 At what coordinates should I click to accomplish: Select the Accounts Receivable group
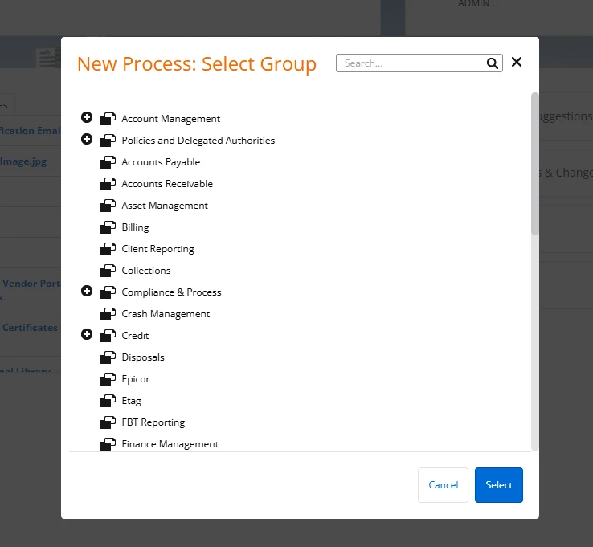(x=167, y=184)
